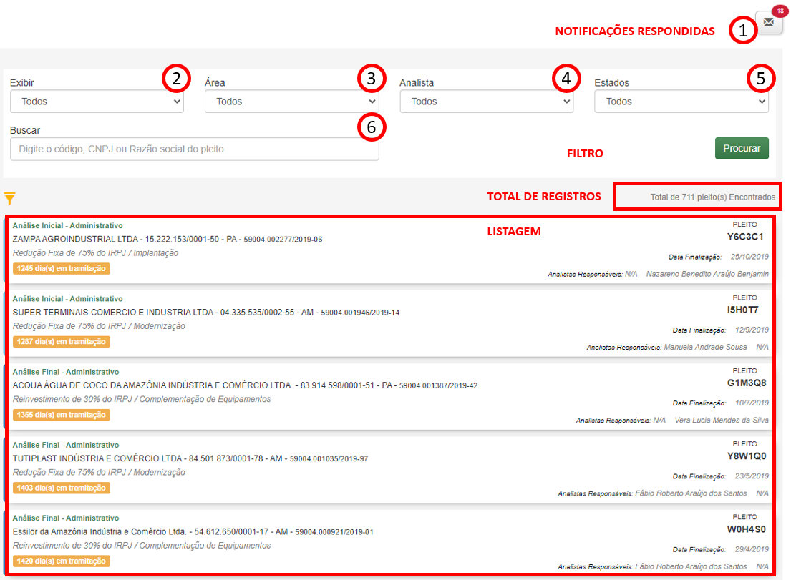This screenshot has width=791, height=580.
Task: Click pleito code G1M3Q8
Action: (747, 383)
